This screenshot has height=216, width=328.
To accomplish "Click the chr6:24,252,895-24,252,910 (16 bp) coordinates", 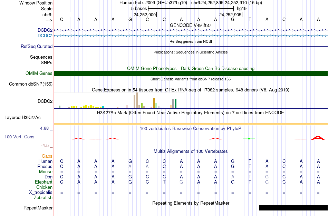I will coord(226,3).
